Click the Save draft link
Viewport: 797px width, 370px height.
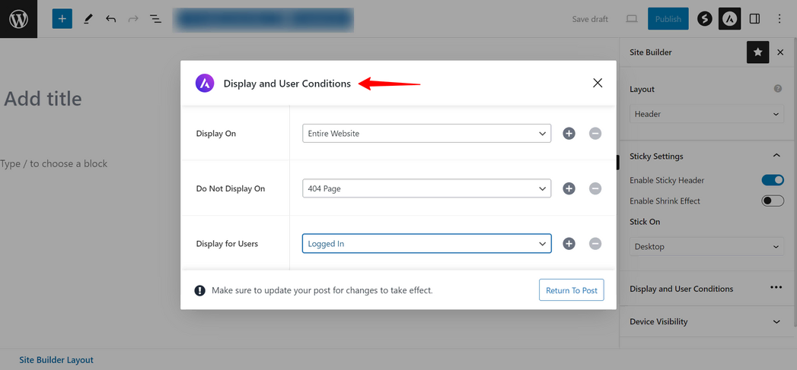tap(590, 19)
